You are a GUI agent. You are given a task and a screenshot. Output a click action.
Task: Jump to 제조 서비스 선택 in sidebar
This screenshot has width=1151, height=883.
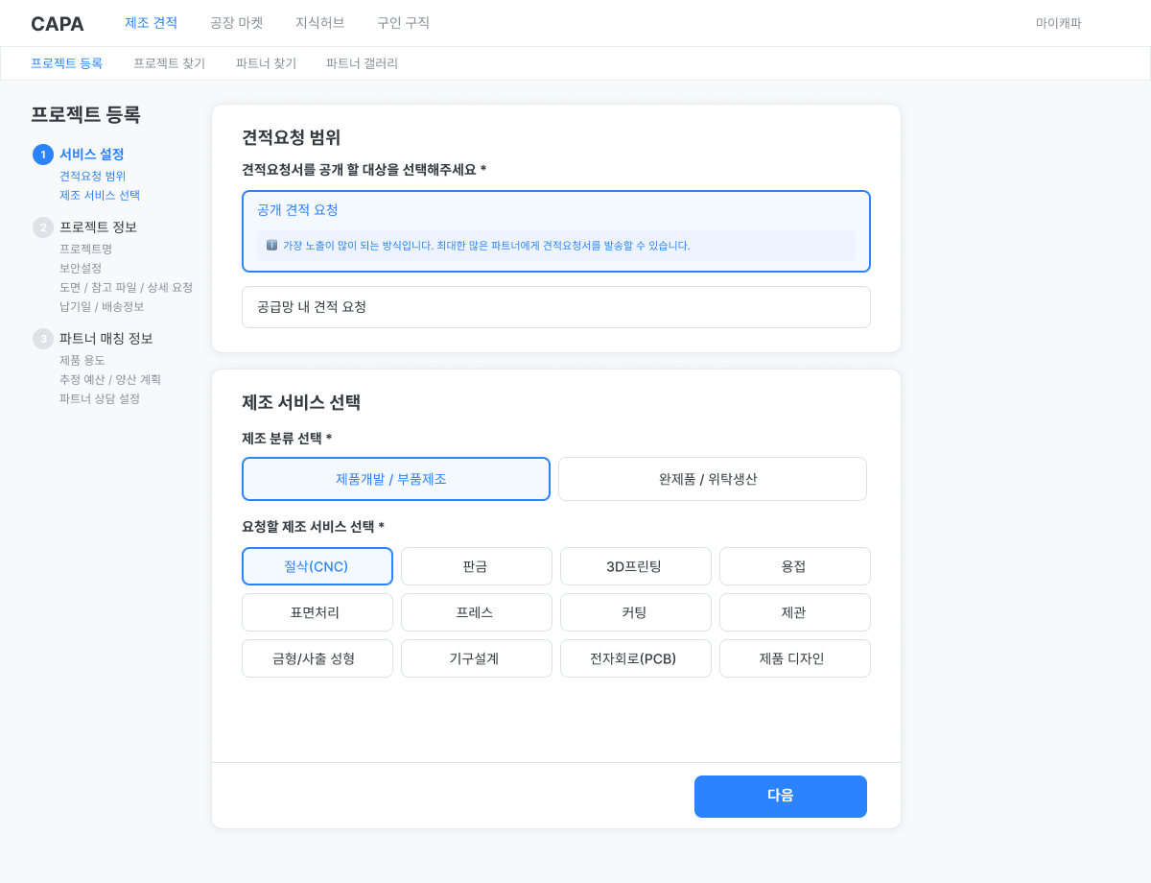pos(100,196)
